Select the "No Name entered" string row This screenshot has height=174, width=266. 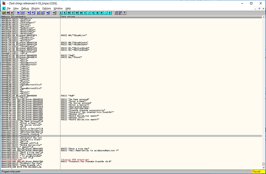[132, 99]
